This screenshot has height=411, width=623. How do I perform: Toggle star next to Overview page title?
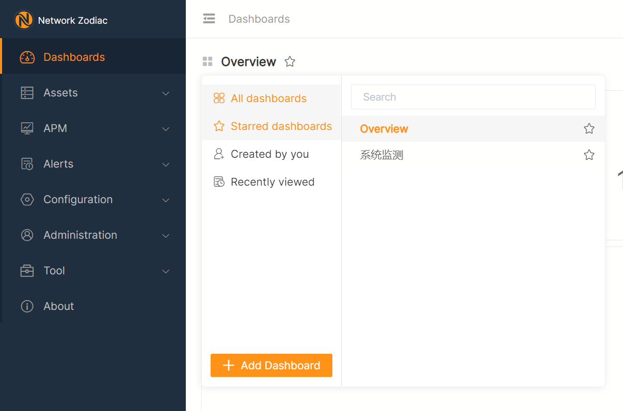click(x=290, y=62)
